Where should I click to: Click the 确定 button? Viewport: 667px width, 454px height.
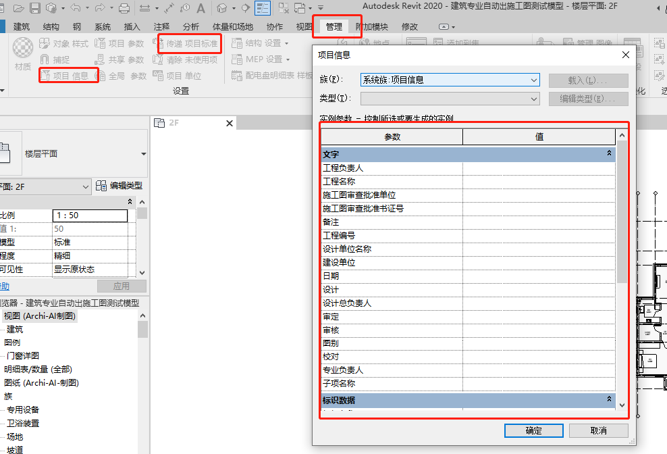533,430
